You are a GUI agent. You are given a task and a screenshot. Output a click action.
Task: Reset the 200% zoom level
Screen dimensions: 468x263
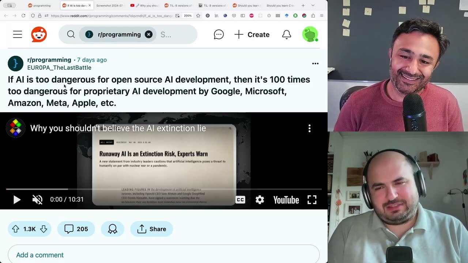(x=188, y=16)
